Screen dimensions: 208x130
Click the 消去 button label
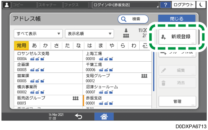click(181, 83)
